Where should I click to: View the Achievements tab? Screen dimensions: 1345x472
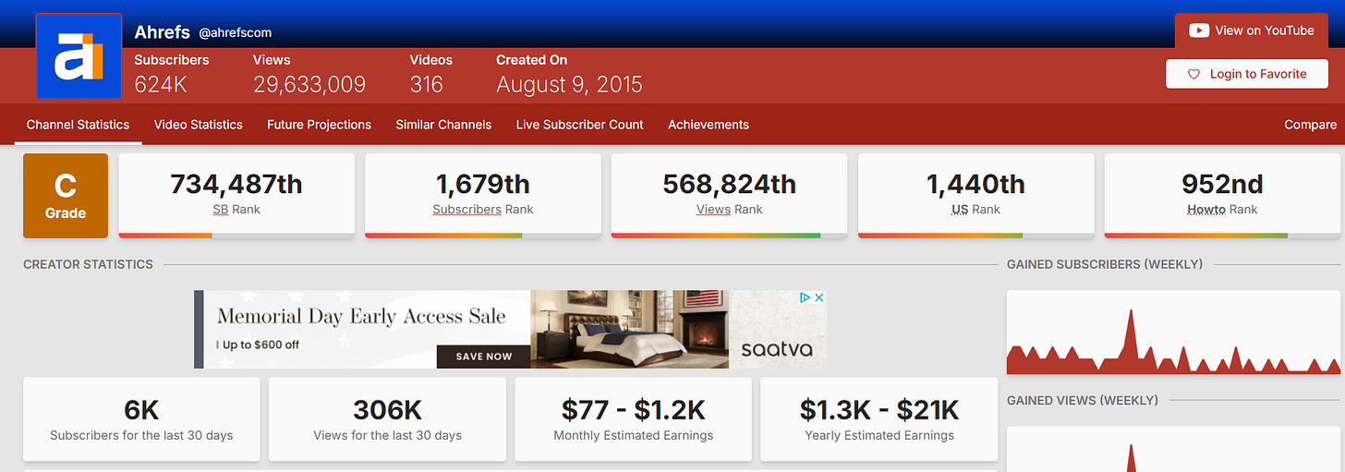[x=709, y=125]
